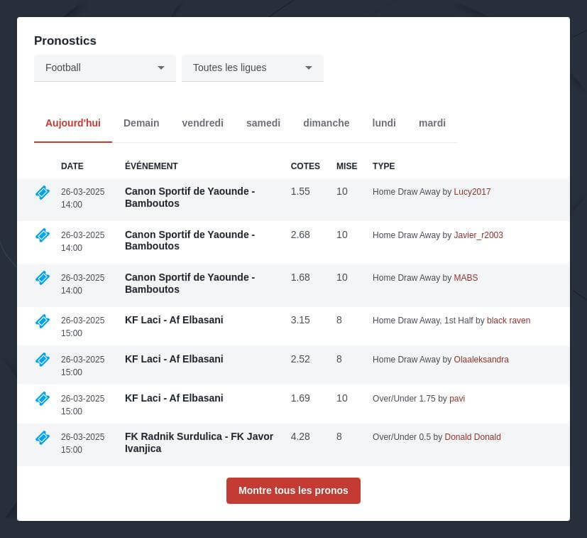The width and height of the screenshot is (587, 538).
Task: Click the odds value 1.69
Action: [x=300, y=399]
